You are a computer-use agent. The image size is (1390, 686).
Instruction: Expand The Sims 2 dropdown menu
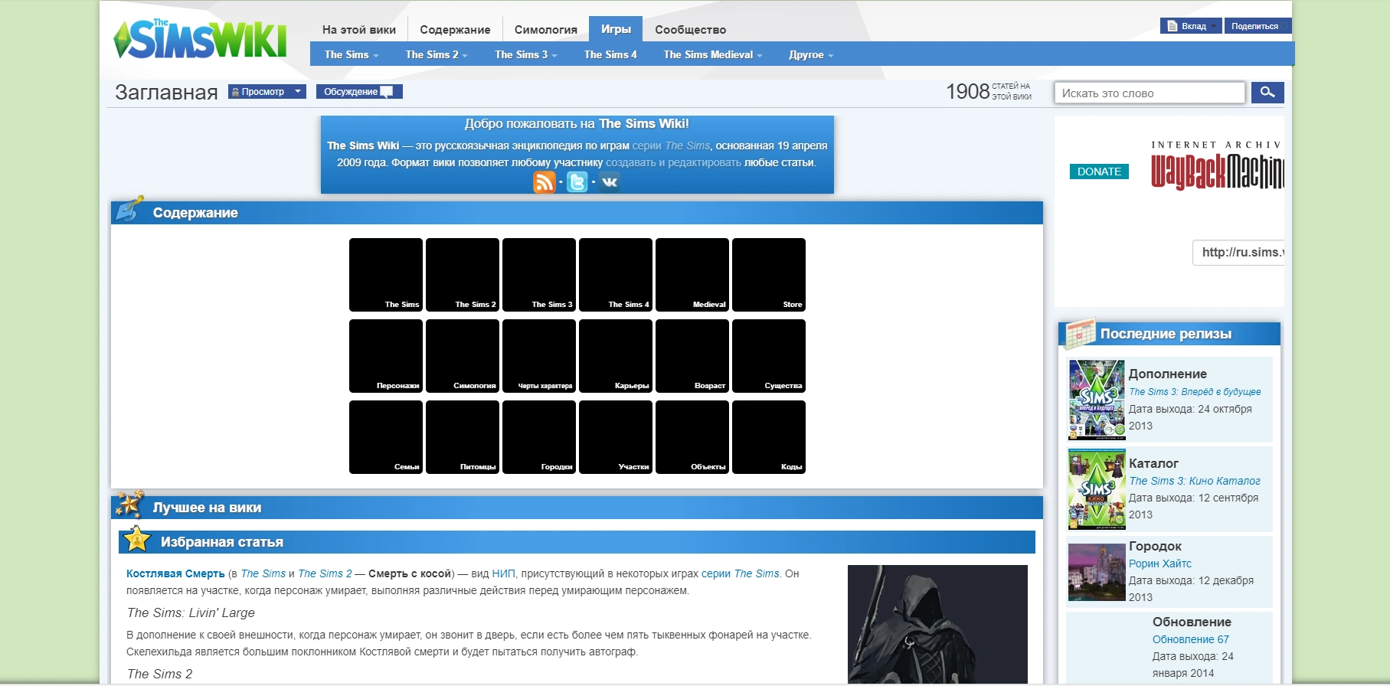tap(437, 54)
